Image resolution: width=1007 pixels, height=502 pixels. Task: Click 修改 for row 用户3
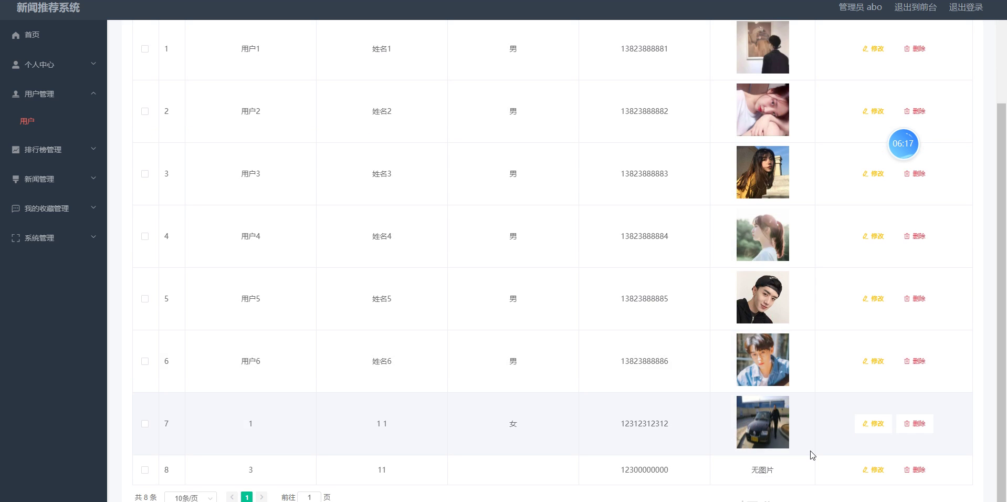pyautogui.click(x=873, y=174)
